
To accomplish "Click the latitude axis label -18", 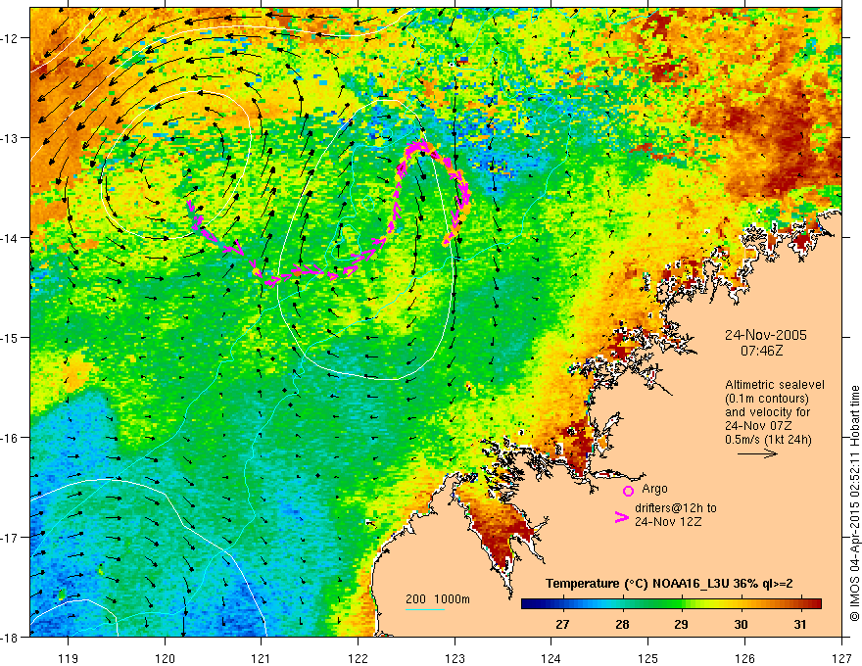I will pos(10,637).
